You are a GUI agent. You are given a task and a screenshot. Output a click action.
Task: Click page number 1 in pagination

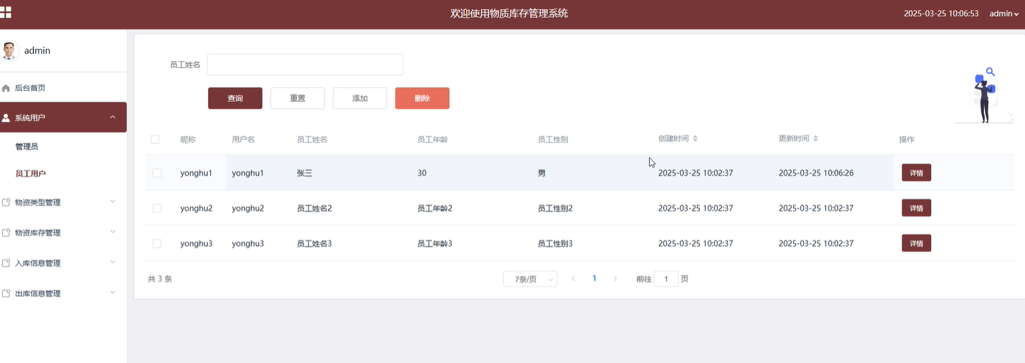click(x=594, y=278)
